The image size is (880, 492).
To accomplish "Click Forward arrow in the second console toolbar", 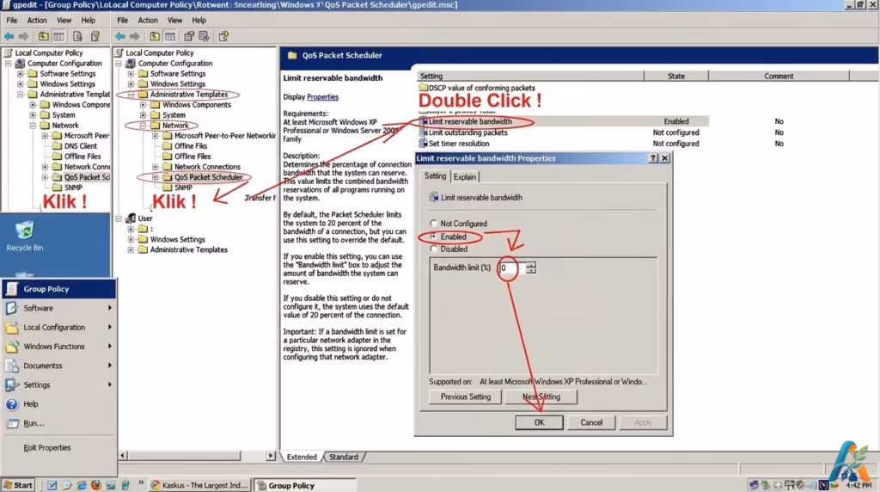I will coord(135,36).
